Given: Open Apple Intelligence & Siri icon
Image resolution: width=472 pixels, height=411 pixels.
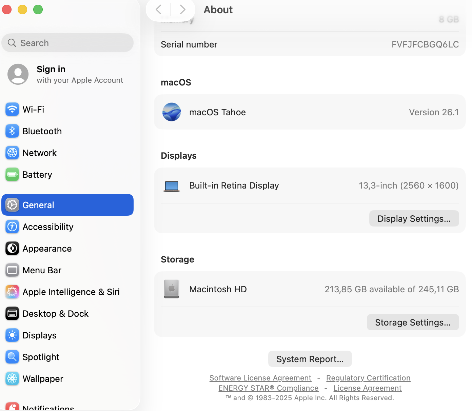Looking at the screenshot, I should pyautogui.click(x=12, y=292).
